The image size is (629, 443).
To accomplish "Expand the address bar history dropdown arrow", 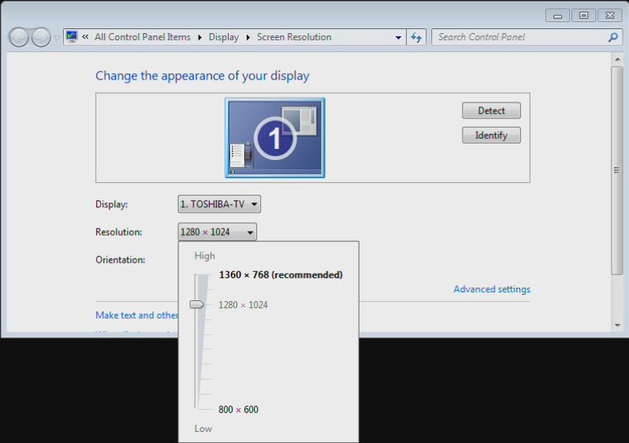I will 398,37.
